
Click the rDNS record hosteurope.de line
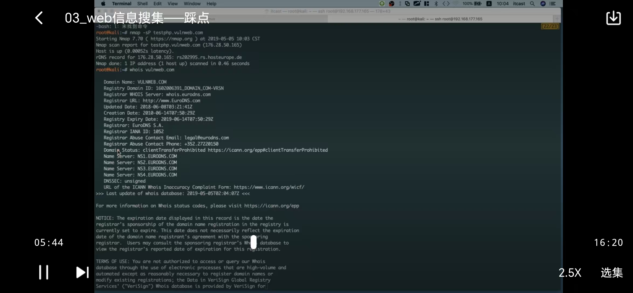(169, 57)
